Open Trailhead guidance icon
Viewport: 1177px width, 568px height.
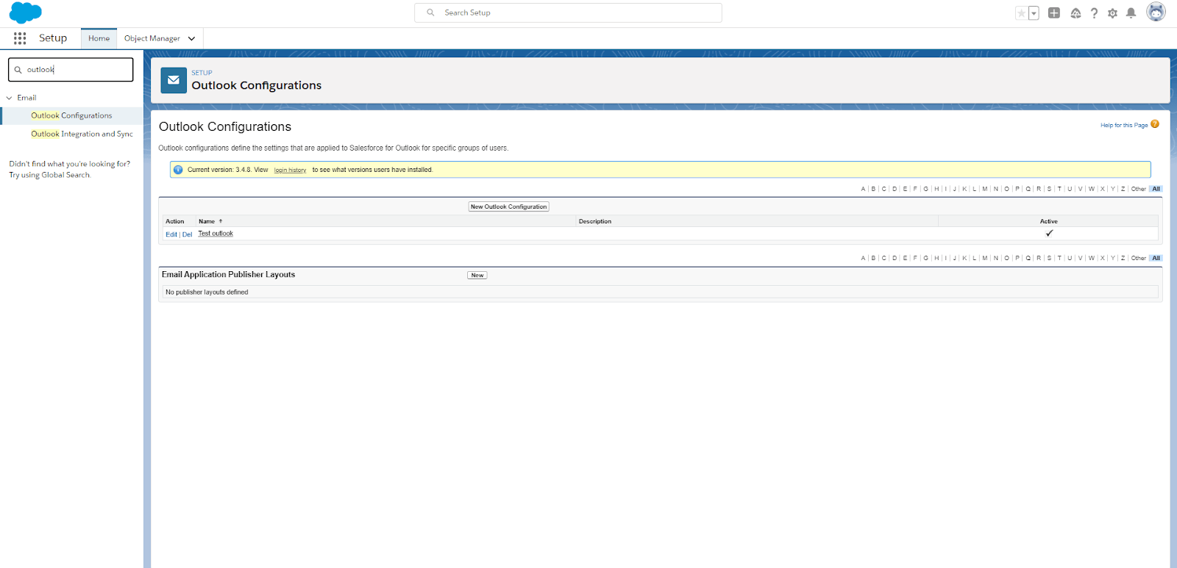pos(1075,13)
